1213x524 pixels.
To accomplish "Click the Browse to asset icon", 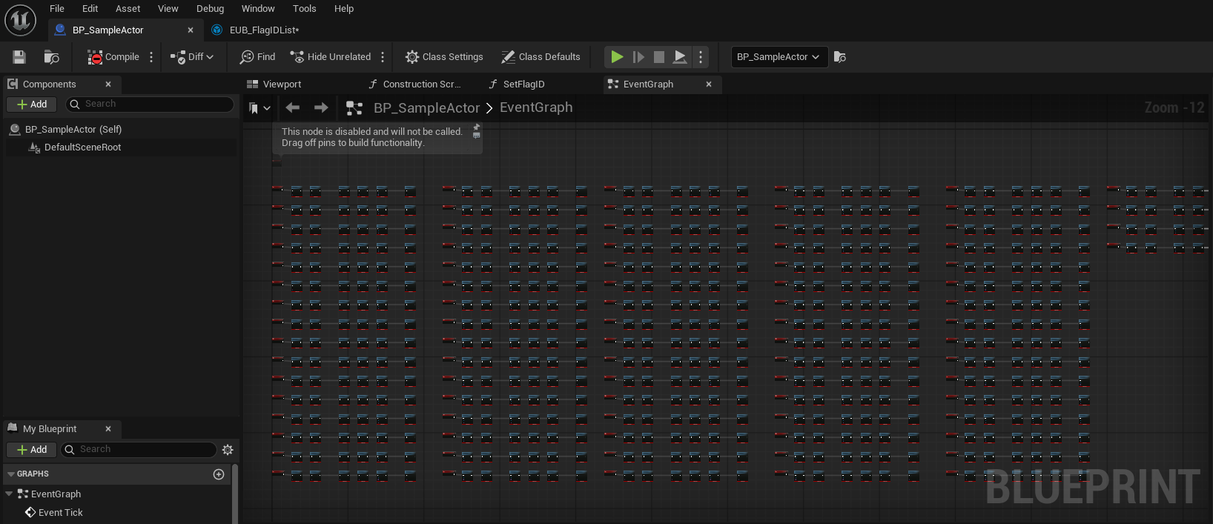I will click(51, 57).
